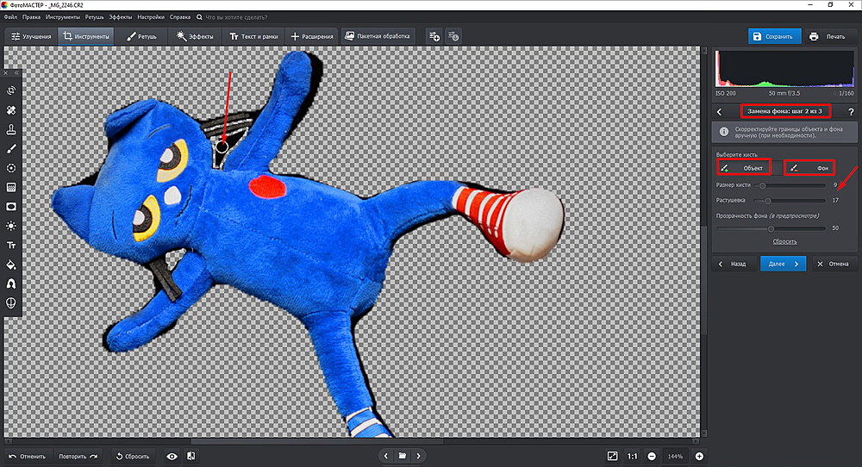Image resolution: width=862 pixels, height=467 pixels.
Task: Go to the next photo arrow
Action: click(x=420, y=456)
